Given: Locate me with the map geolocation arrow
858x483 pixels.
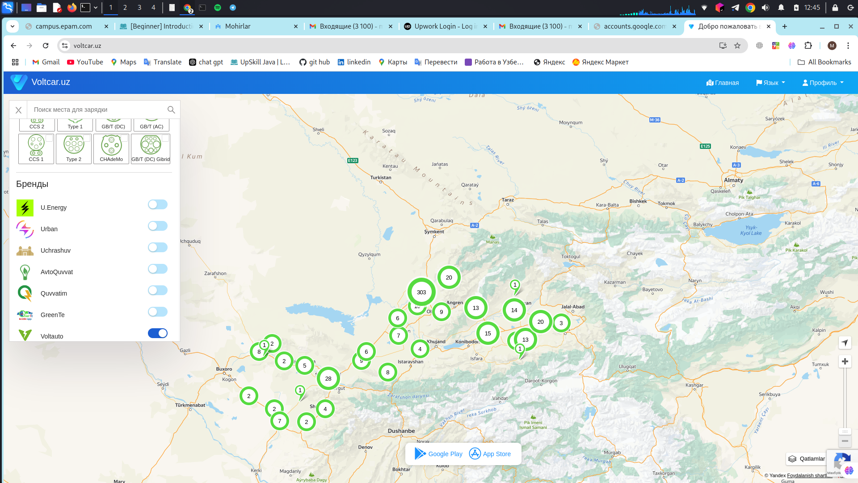Looking at the screenshot, I should pos(845,343).
